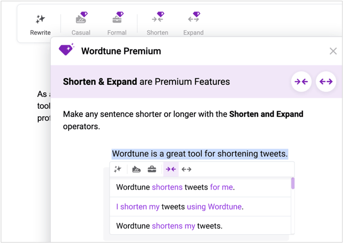Click the highlighted shorten arrows in the demo toolbar
This screenshot has height=243, width=343.
[171, 169]
